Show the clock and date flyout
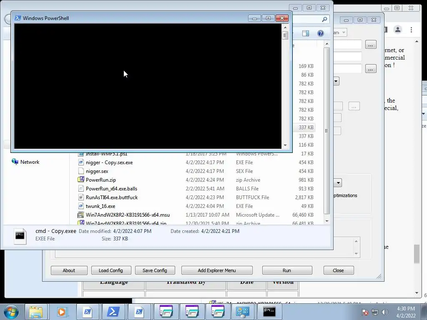The image size is (427, 320). click(406, 312)
